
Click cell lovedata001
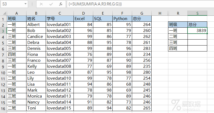[x=60, y=25]
